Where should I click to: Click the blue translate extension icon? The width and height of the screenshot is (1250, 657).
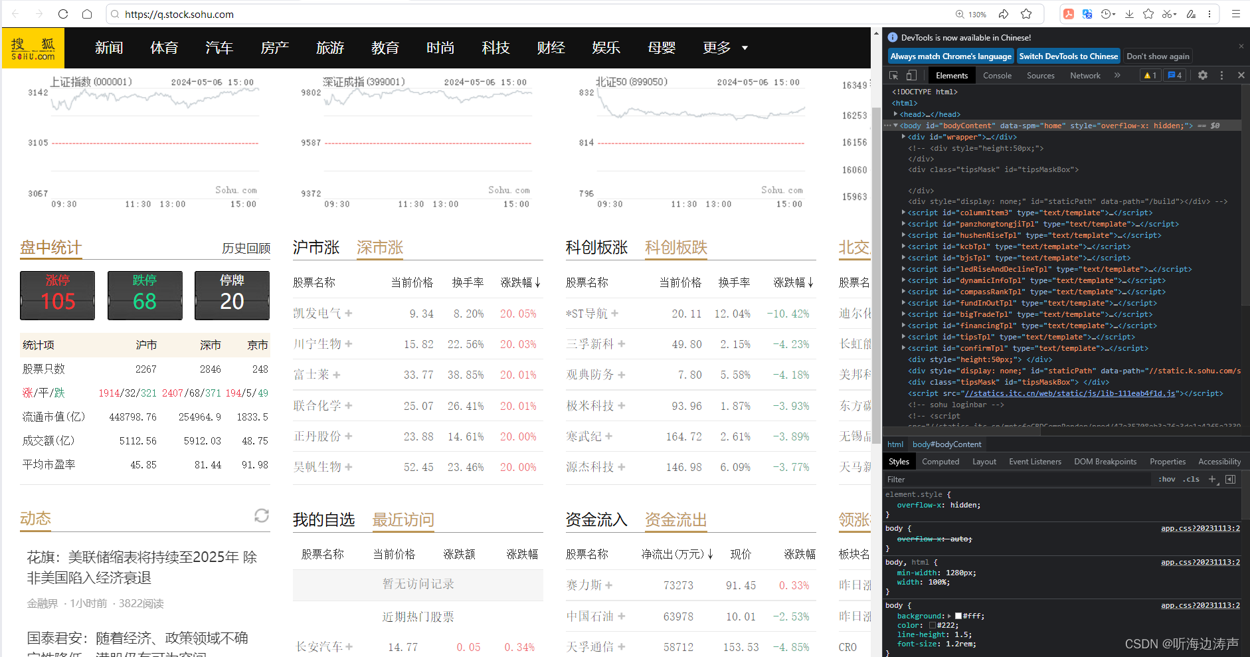click(x=1087, y=14)
